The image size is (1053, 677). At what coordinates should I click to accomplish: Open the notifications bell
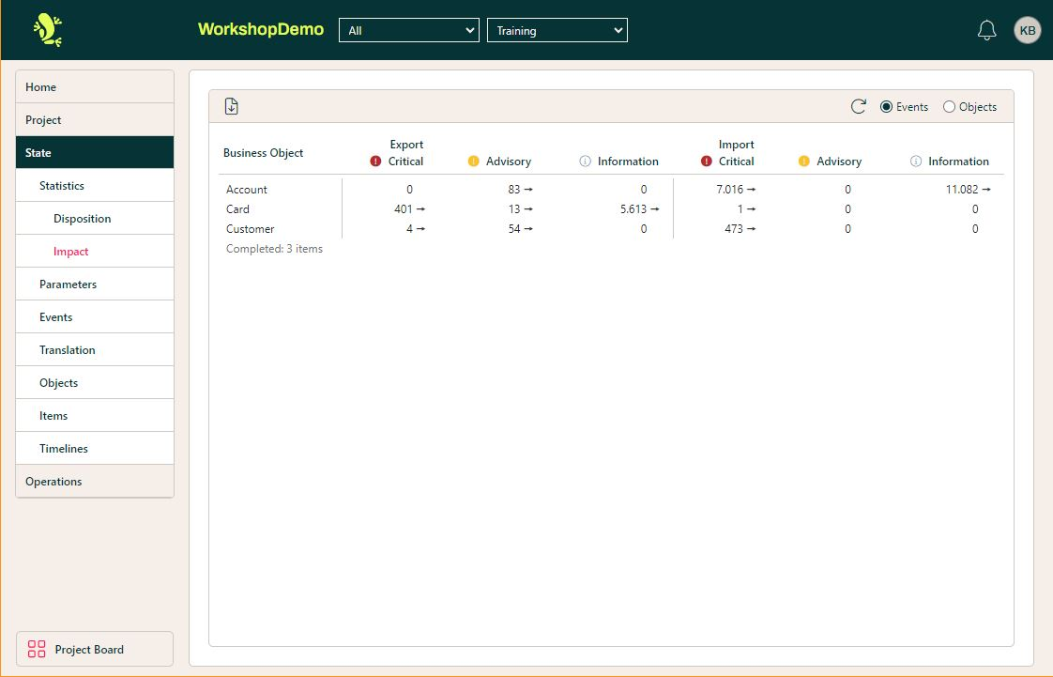point(986,30)
